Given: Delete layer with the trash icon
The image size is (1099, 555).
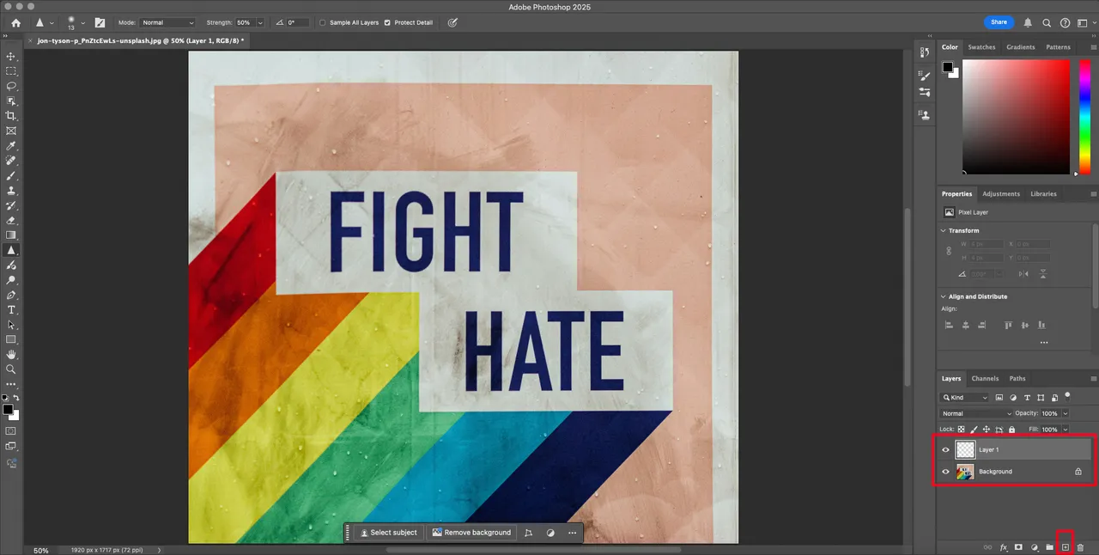Looking at the screenshot, I should (x=1081, y=547).
